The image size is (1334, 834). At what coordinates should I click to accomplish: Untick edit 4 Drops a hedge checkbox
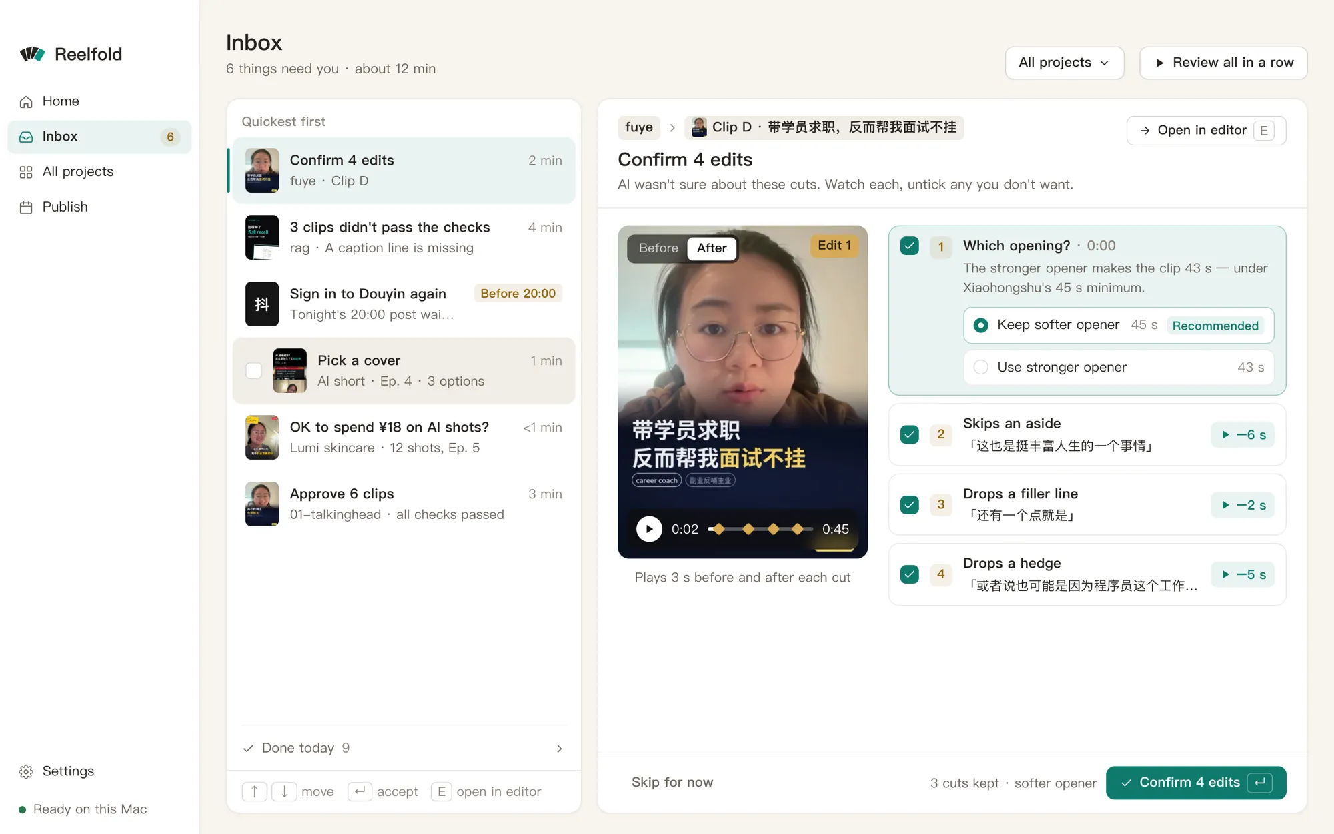[910, 575]
